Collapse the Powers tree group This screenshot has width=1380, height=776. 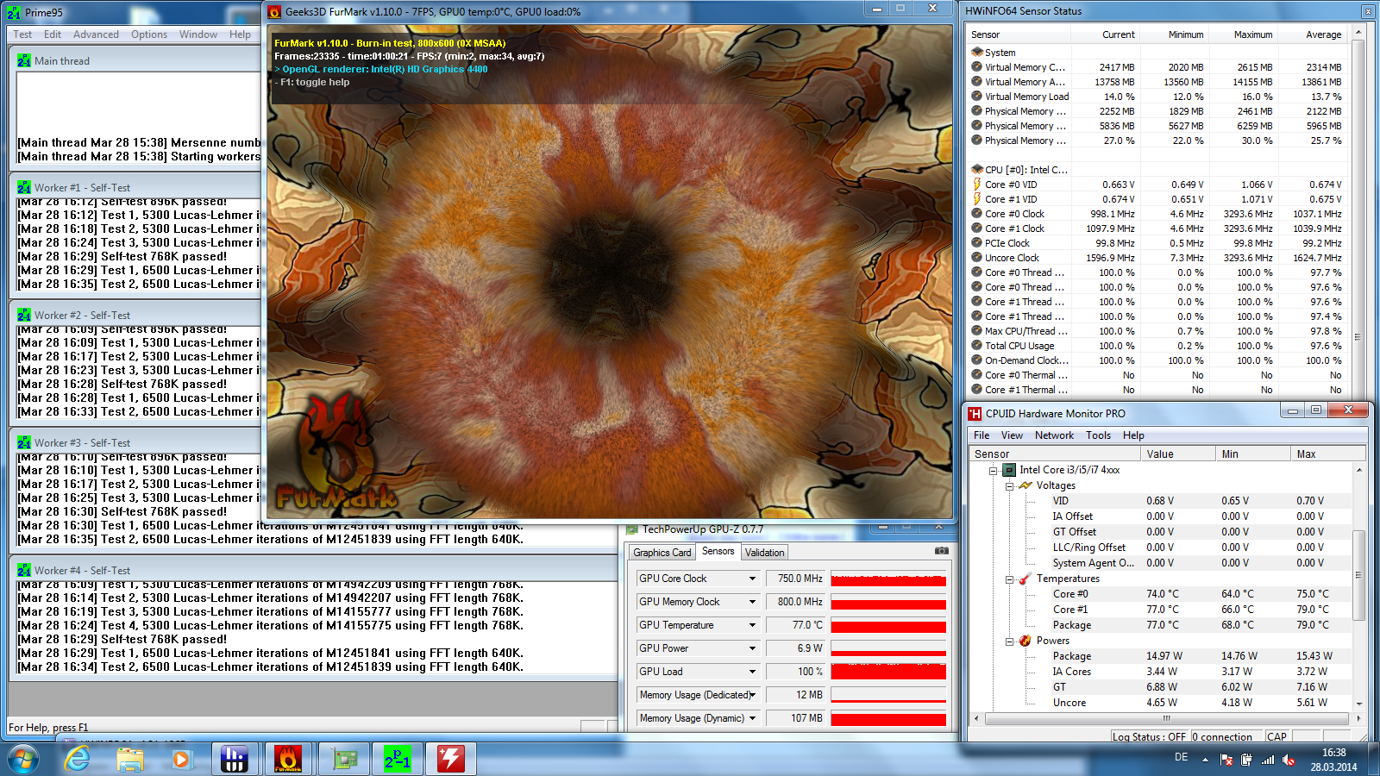click(x=1009, y=641)
